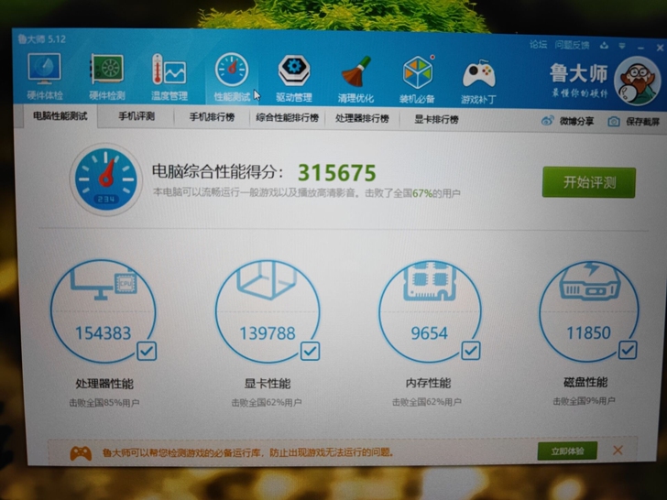Image resolution: width=667 pixels, height=500 pixels.
Task: Minimize the 鲁大师 window
Action: click(x=640, y=48)
